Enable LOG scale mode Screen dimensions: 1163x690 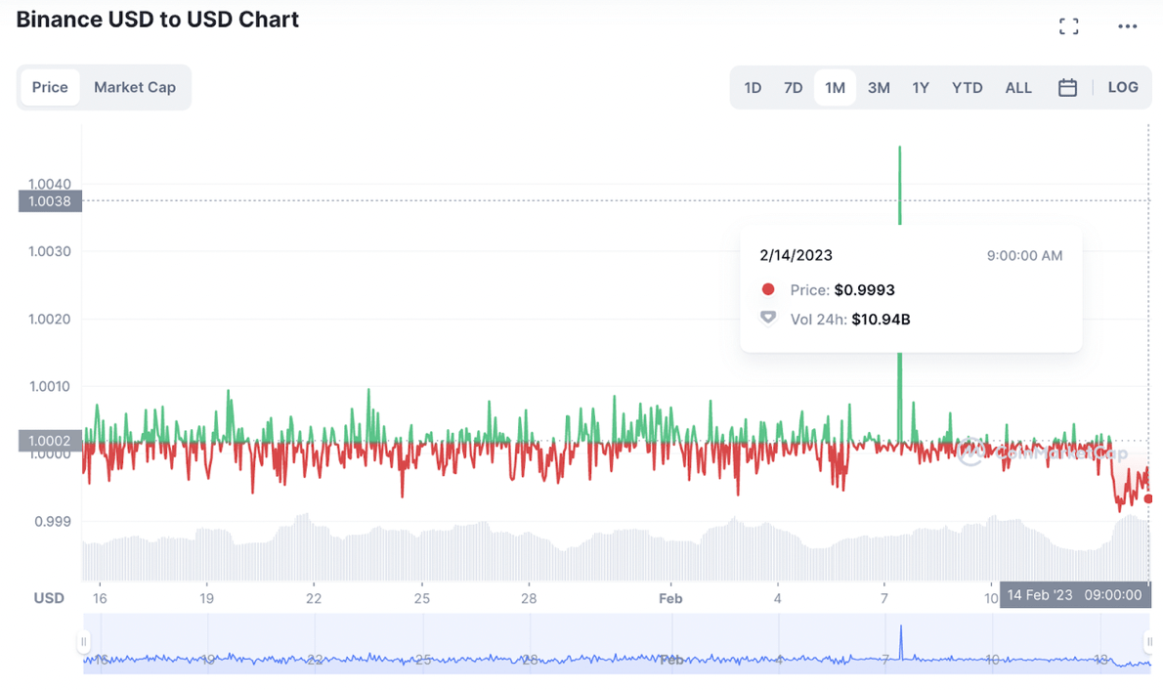coord(1122,87)
